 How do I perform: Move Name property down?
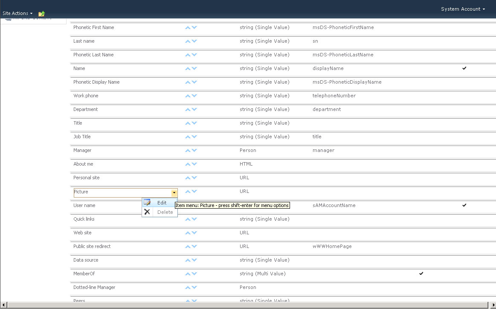[x=194, y=68]
